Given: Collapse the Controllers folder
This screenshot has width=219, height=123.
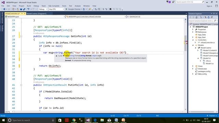Looking at the screenshot, I should 193,40.
